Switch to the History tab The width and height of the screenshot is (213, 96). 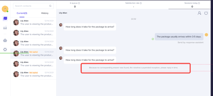coord(45,13)
